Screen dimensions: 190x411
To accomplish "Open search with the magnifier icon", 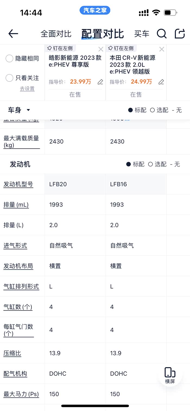I will pyautogui.click(x=161, y=34).
